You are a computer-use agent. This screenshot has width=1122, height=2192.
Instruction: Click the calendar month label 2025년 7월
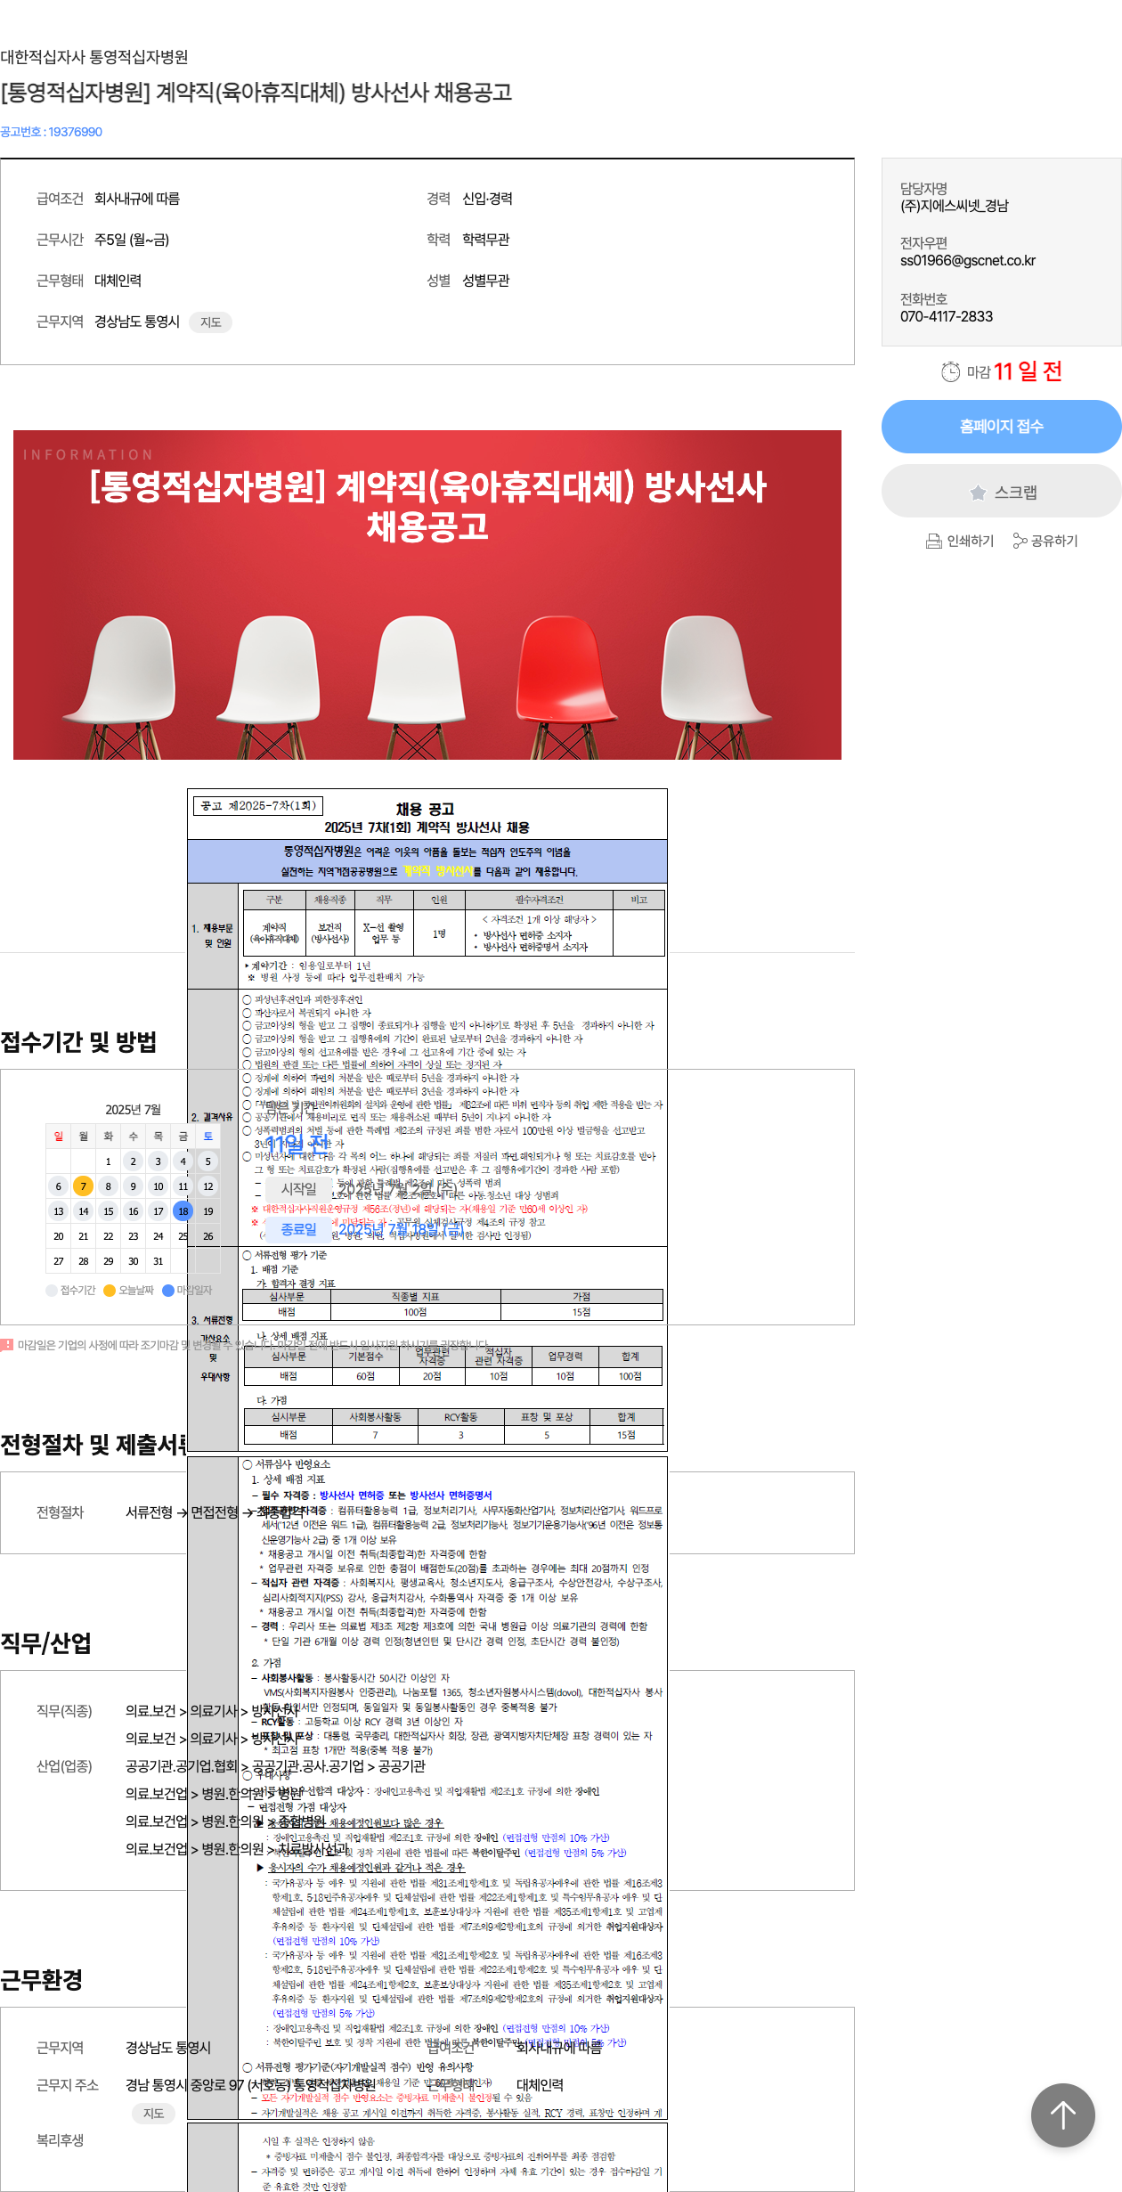[133, 1110]
